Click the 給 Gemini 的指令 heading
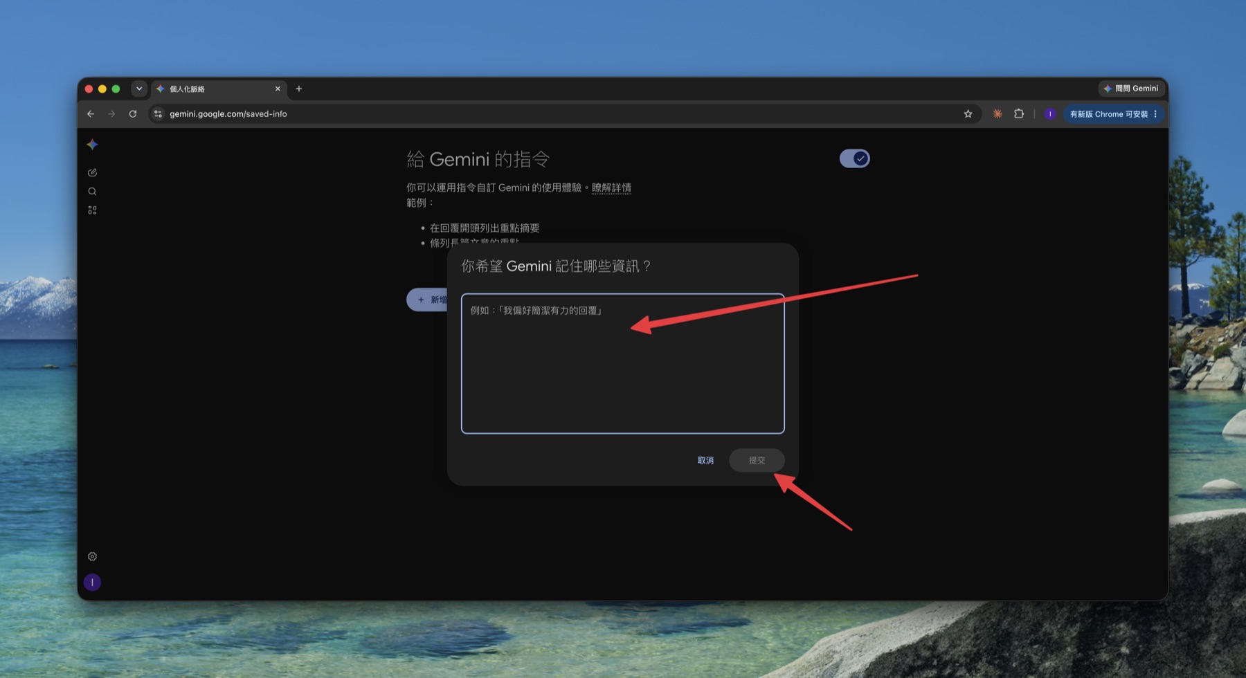Screen dimensions: 1246x678 tap(478, 159)
